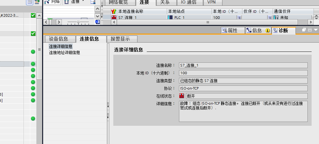
Task: Click the yellow info badge on 信息 tab
Action: click(267, 31)
